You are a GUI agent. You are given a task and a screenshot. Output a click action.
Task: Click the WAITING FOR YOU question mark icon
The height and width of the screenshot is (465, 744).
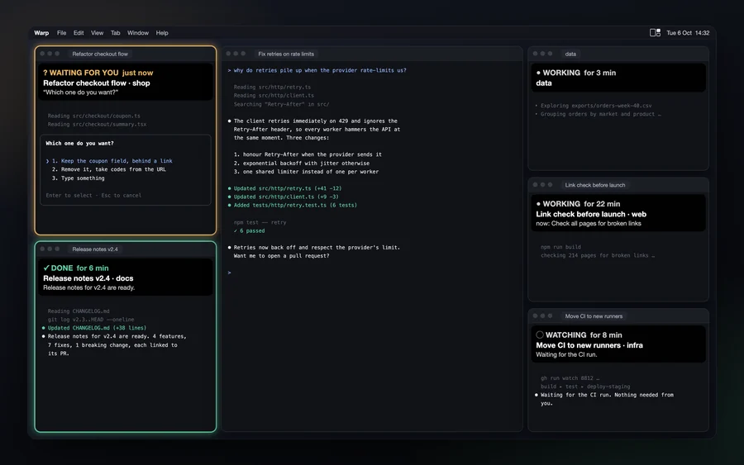click(45, 73)
